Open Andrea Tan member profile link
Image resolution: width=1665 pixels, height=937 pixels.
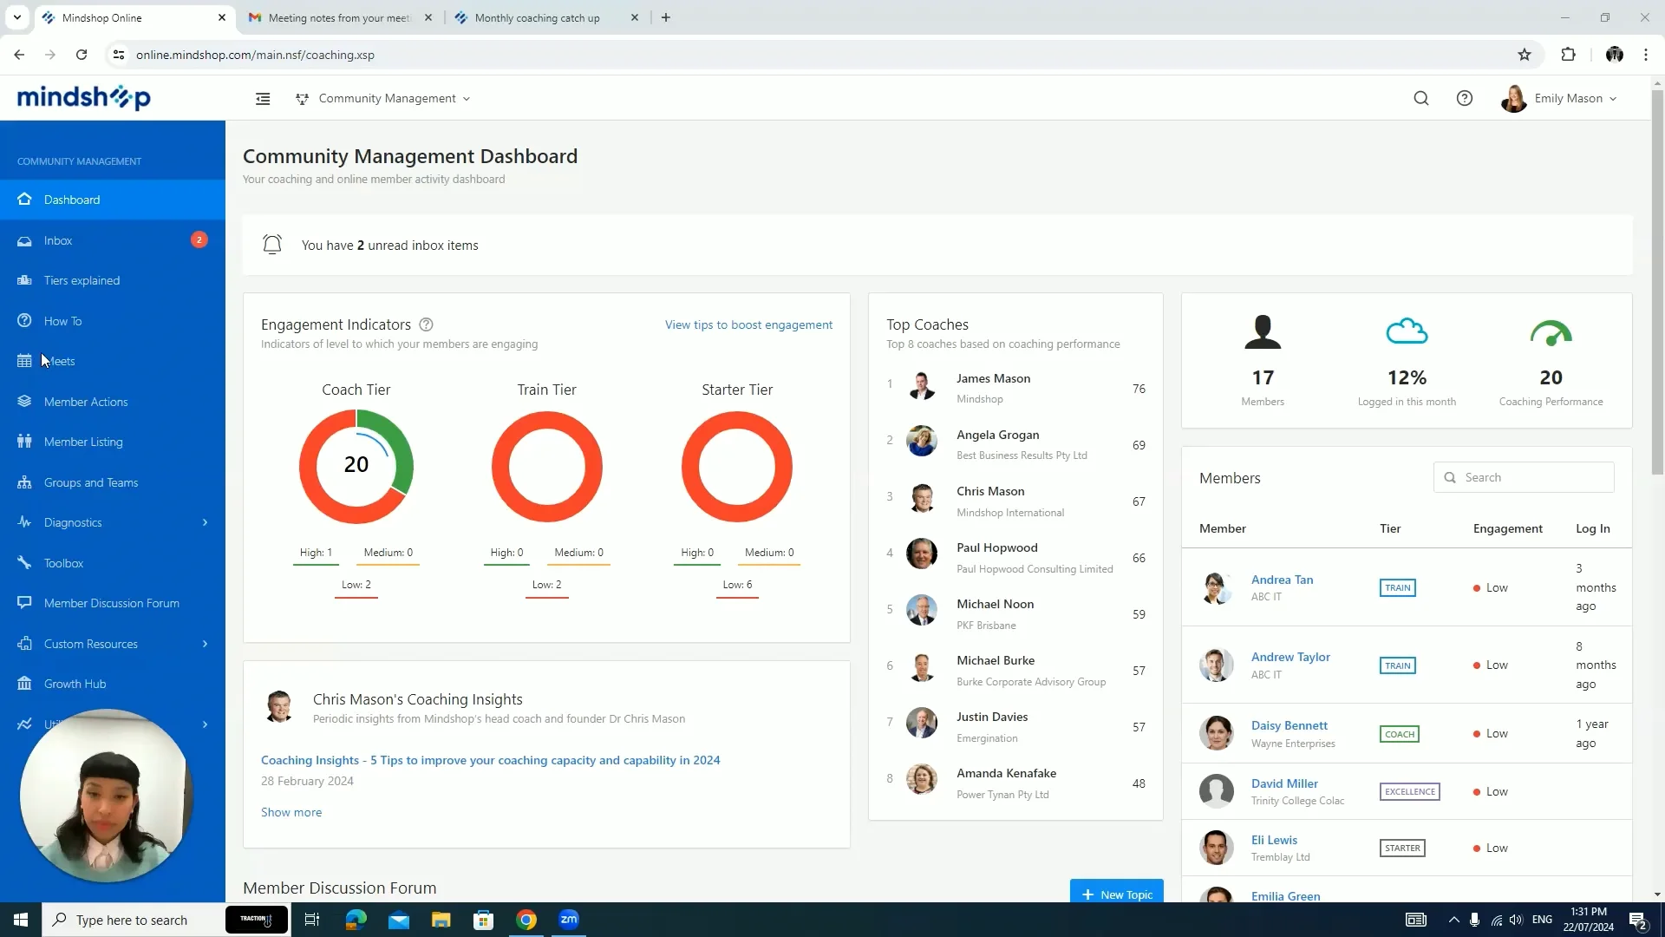(1282, 580)
